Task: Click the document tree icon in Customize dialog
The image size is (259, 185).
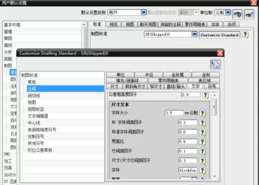Action: click(215, 65)
